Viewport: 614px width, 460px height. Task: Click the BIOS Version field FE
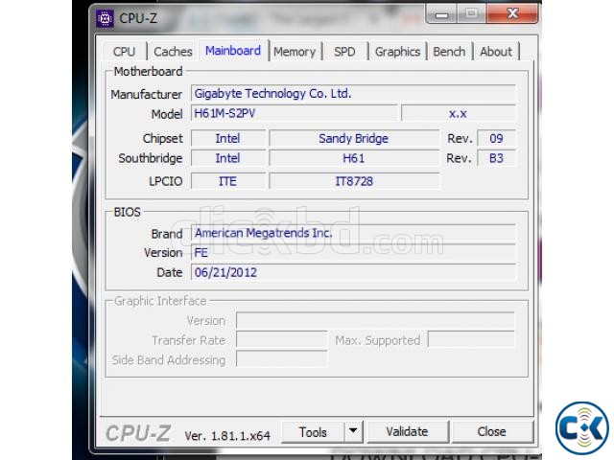coord(353,253)
